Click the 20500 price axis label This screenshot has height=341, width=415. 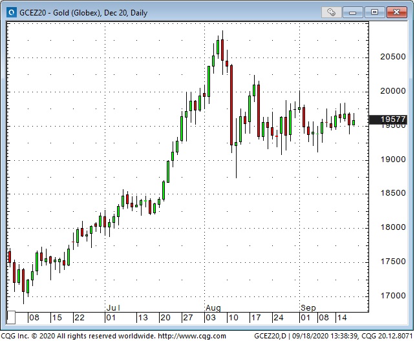click(393, 57)
